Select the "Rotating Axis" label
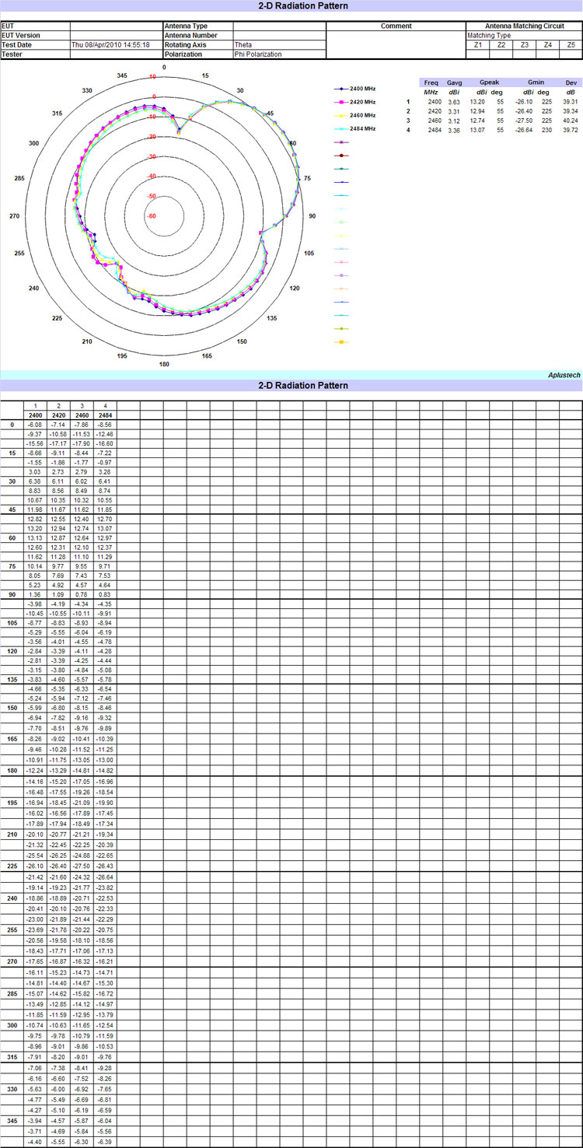The image size is (583, 1148). point(183,45)
